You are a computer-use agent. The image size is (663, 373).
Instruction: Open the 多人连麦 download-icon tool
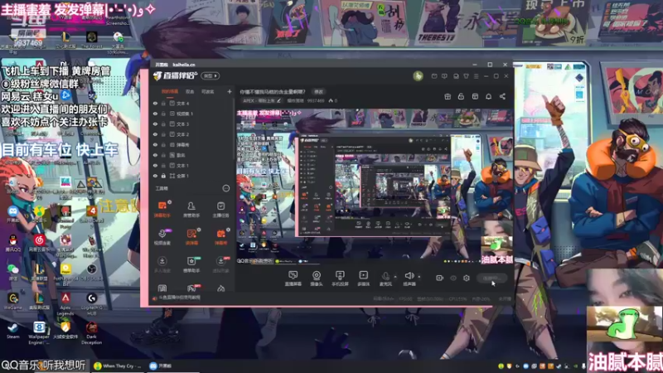point(162,264)
